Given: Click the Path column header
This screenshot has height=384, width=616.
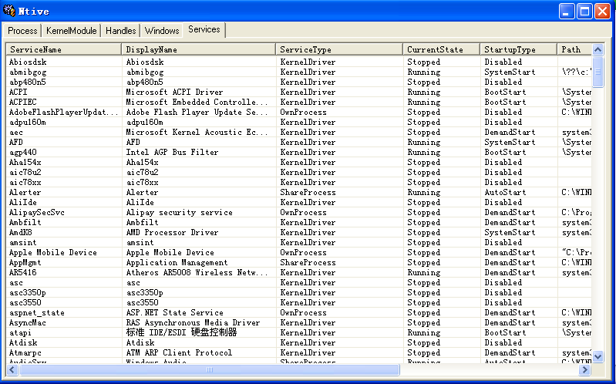Looking at the screenshot, I should pos(574,49).
